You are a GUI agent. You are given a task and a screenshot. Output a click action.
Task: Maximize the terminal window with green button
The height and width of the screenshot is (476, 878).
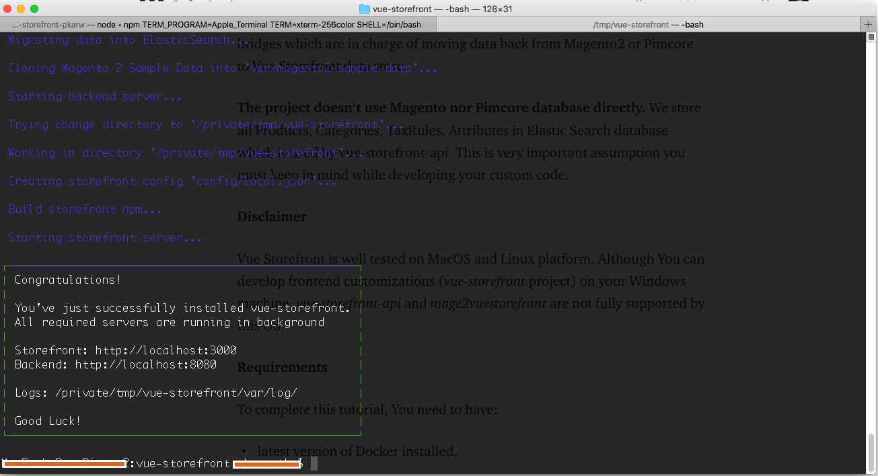coord(34,9)
